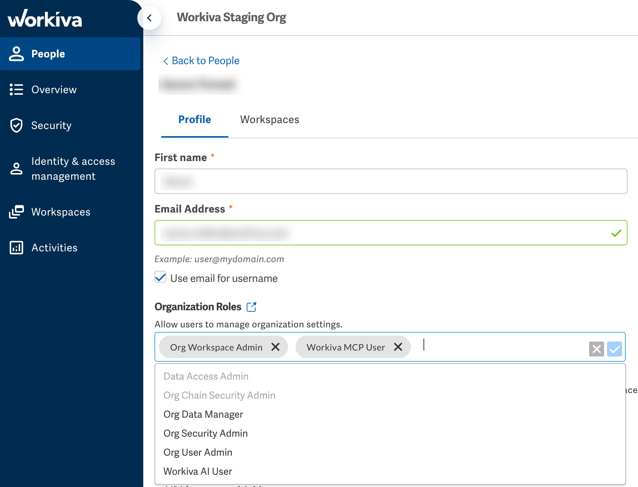The image size is (638, 487).
Task: Click the Identity & access management icon
Action: (16, 169)
